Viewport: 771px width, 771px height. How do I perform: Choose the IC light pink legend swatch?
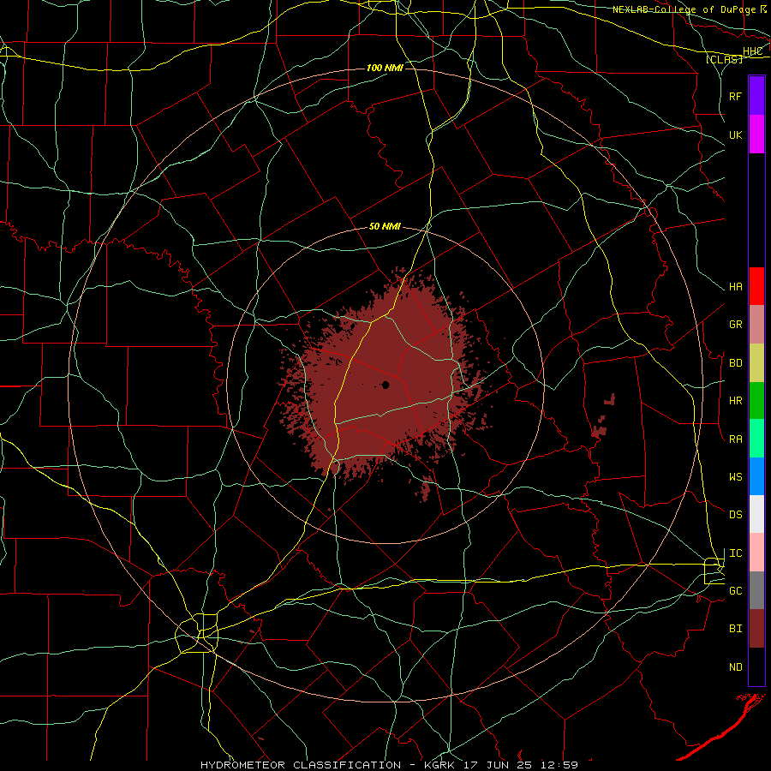756,553
